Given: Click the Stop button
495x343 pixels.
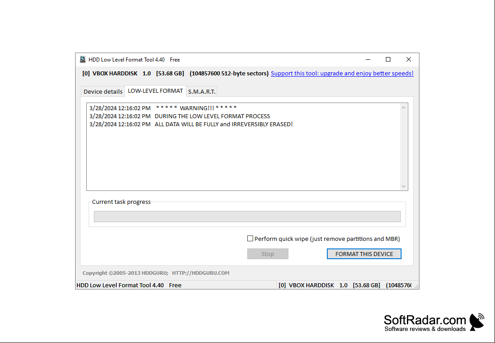Looking at the screenshot, I should click(268, 254).
